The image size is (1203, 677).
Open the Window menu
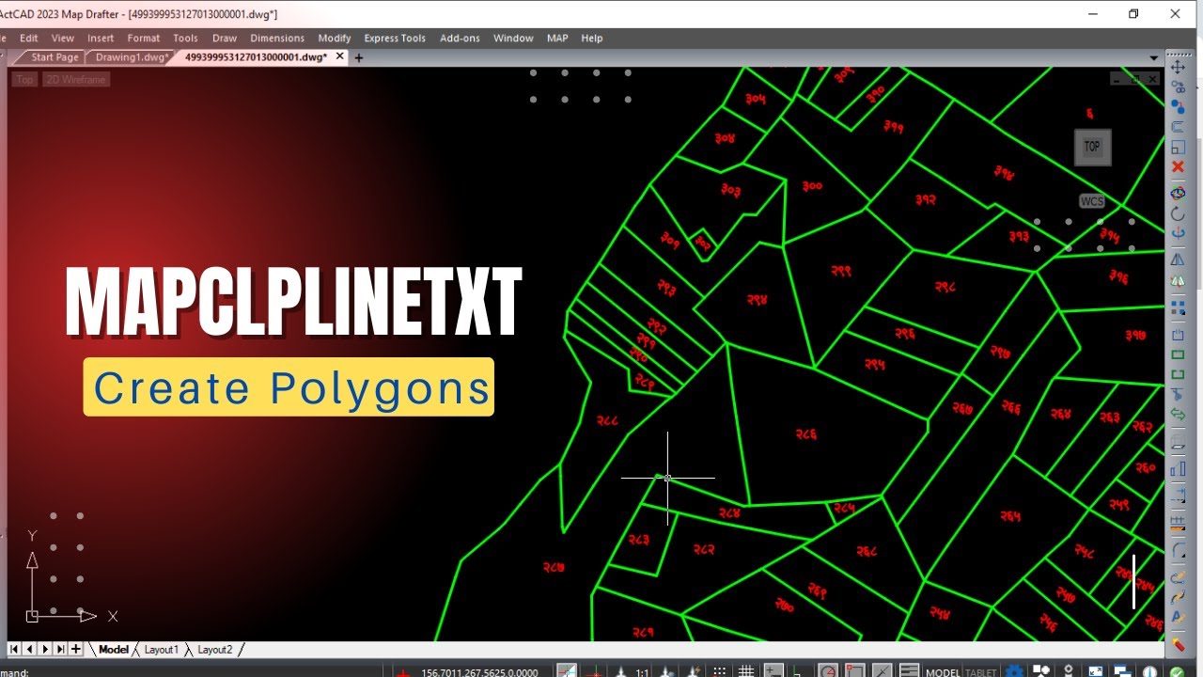pos(513,38)
